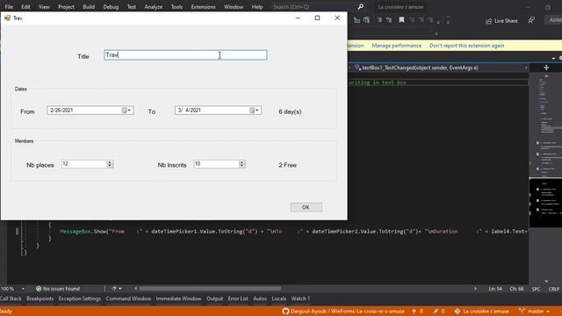The width and height of the screenshot is (562, 316).
Task: Open the Edit menu
Action: 25,7
